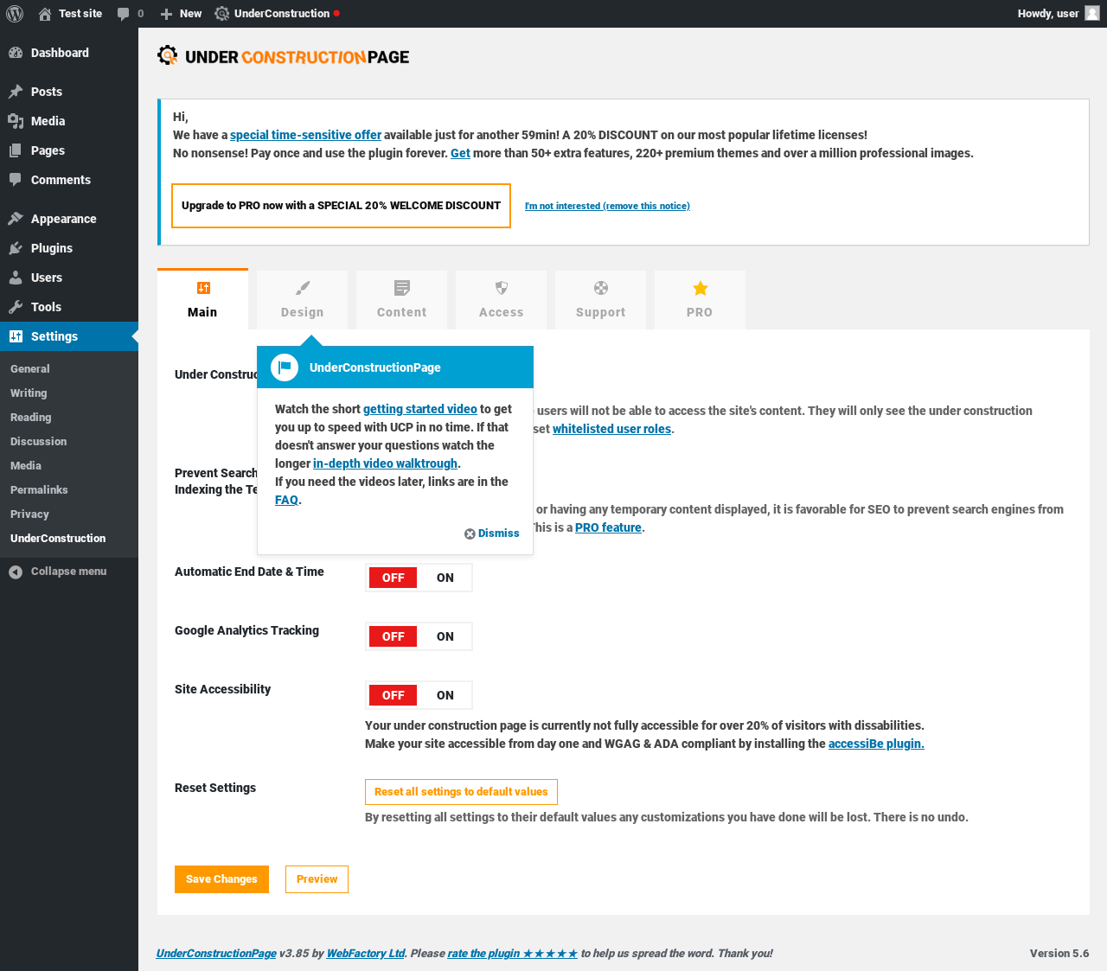Image resolution: width=1107 pixels, height=971 pixels.
Task: Click the Media library icon in the sidebar
Action: click(x=16, y=121)
